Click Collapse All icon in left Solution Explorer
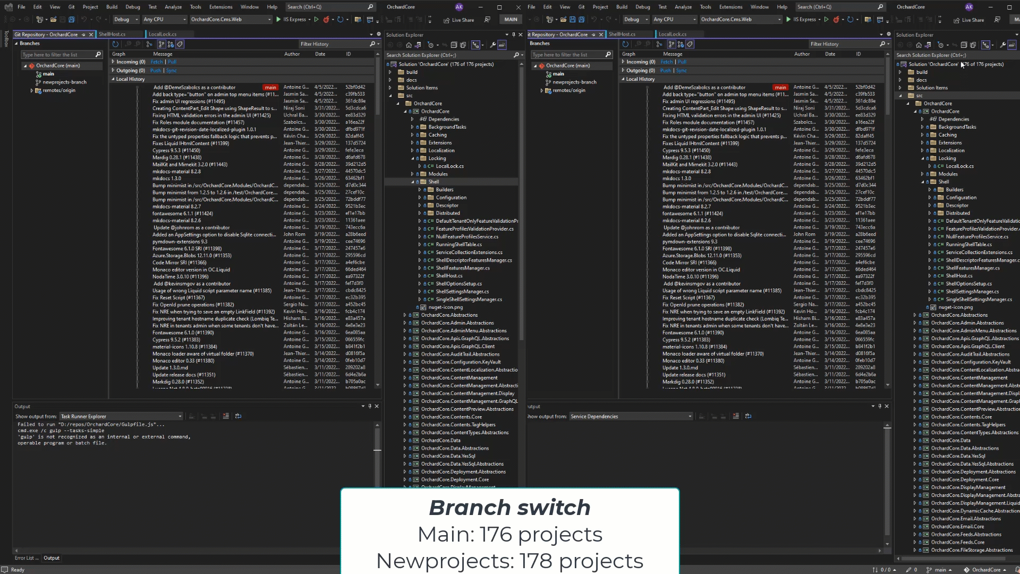 tap(454, 45)
